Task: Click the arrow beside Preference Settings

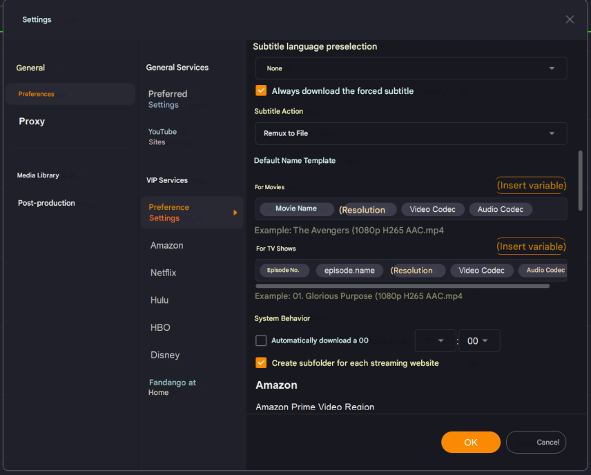Action: point(235,213)
